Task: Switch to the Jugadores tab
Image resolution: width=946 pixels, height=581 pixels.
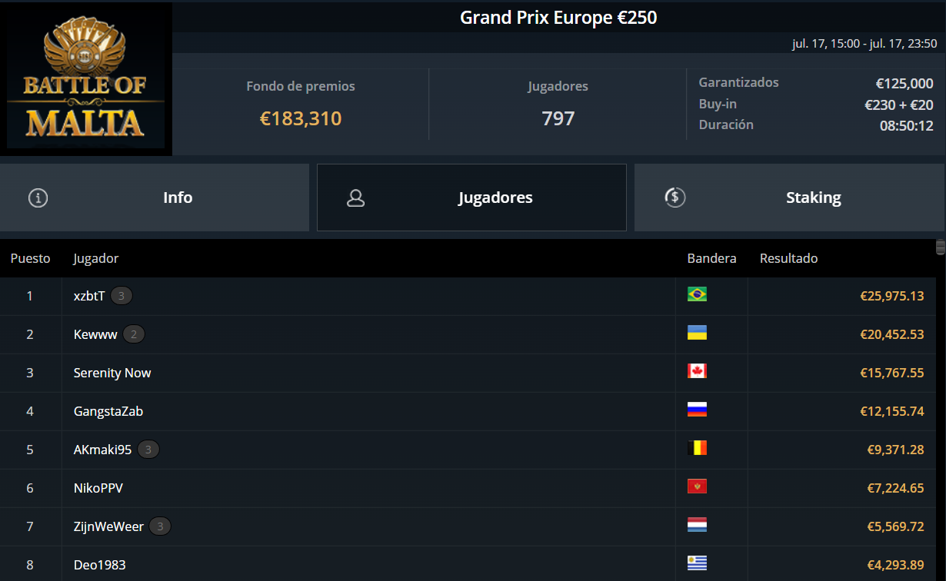Action: pyautogui.click(x=471, y=198)
